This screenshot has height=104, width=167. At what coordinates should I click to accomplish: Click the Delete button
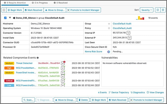83,100
